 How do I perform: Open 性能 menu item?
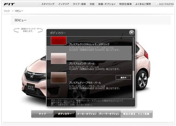(92, 4)
